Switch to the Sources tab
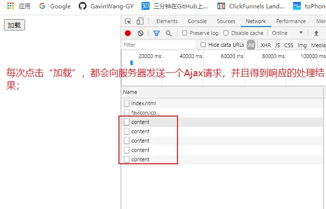Screen dimensions: 326x209 pyautogui.click(x=226, y=21)
